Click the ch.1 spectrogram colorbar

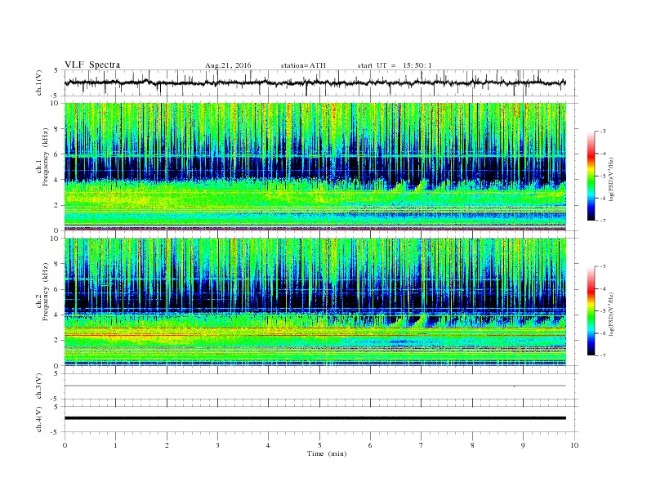click(591, 176)
